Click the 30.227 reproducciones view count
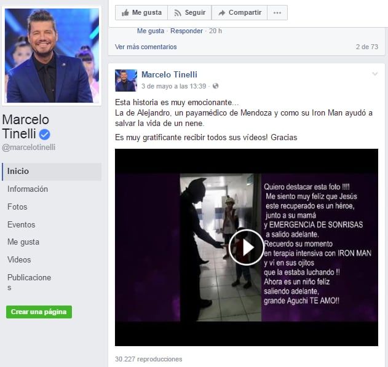The height and width of the screenshot is (367, 388). (x=148, y=359)
